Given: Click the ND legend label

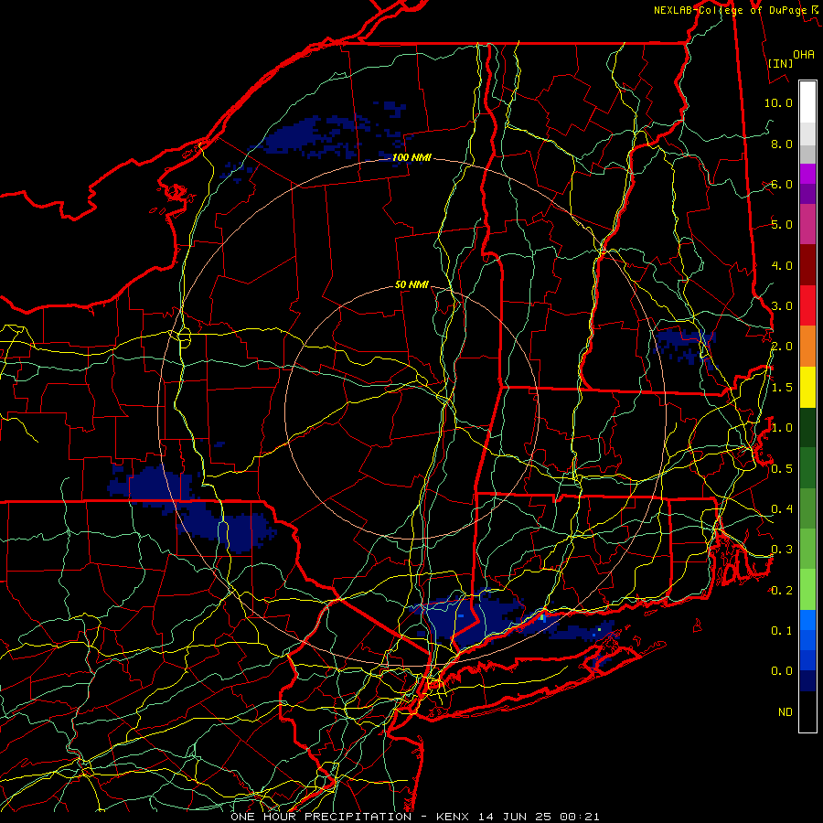Looking at the screenshot, I should pyautogui.click(x=786, y=712).
